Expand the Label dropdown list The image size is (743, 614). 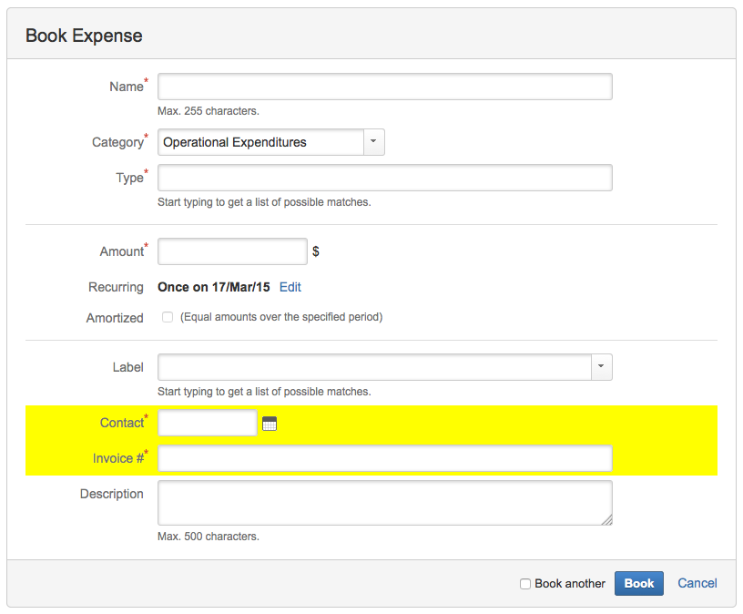point(602,366)
